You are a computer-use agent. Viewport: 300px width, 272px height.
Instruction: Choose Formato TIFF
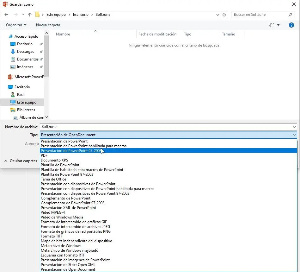168,236
